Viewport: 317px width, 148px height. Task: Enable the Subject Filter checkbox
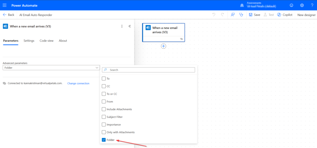[104, 117]
